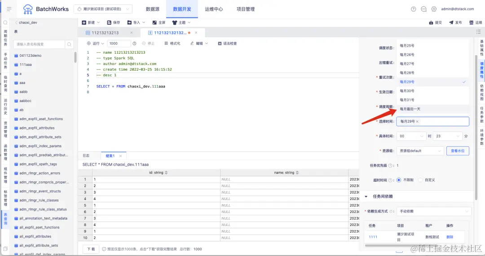Click the 格式化 format icon
The width and height of the screenshot is (485, 256).
(x=166, y=43)
